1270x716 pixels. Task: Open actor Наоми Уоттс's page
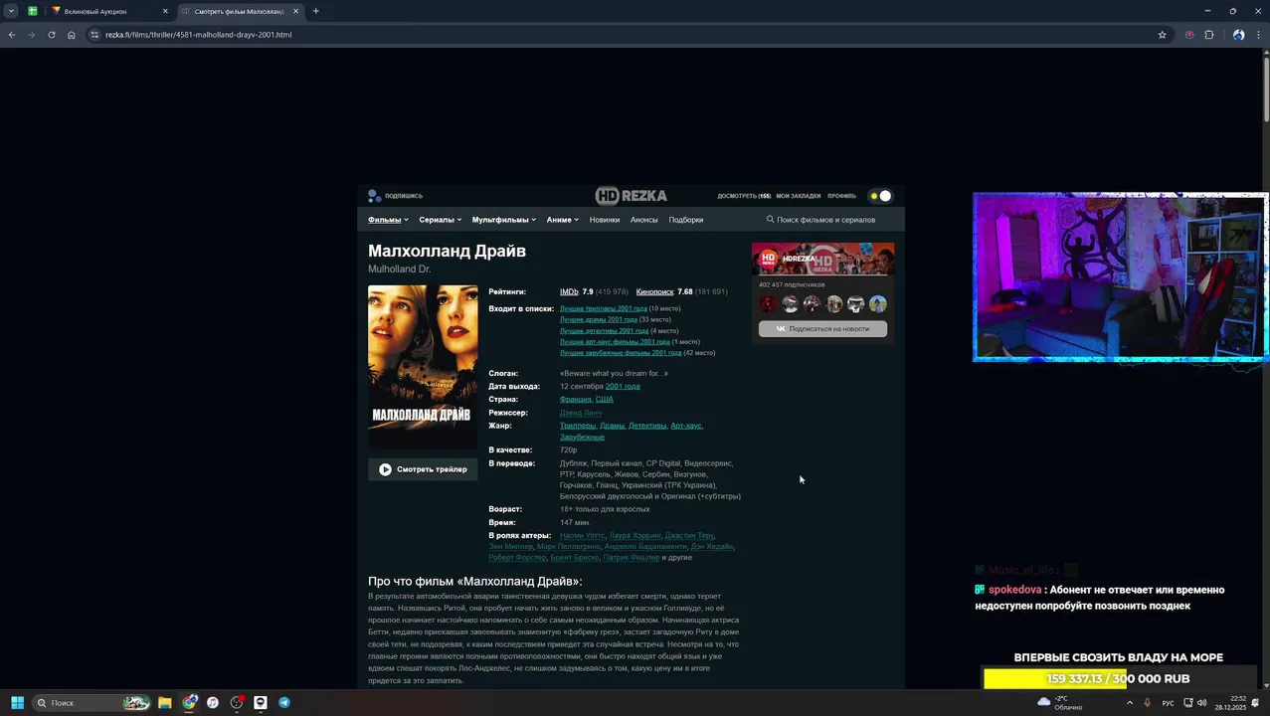(582, 536)
